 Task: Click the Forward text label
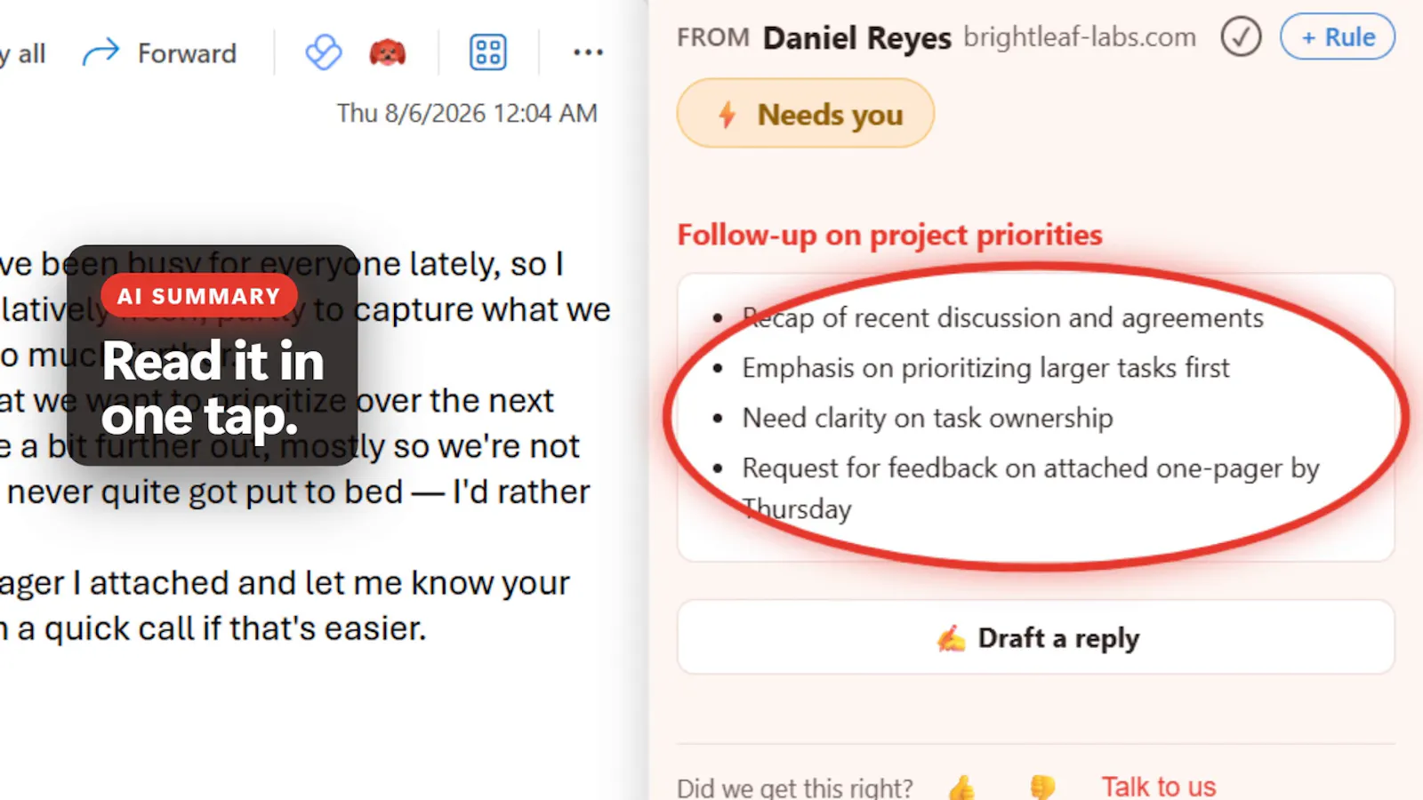pyautogui.click(x=187, y=53)
